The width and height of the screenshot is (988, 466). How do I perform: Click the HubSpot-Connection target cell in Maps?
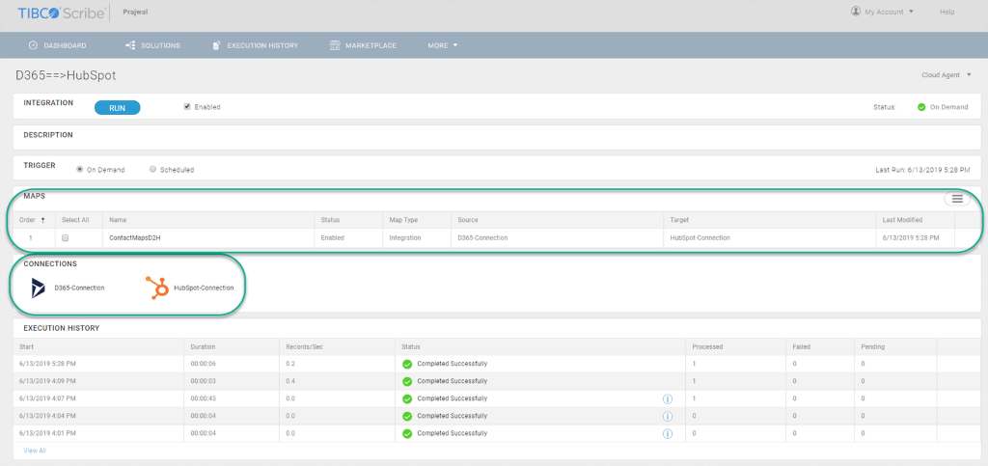(x=700, y=238)
